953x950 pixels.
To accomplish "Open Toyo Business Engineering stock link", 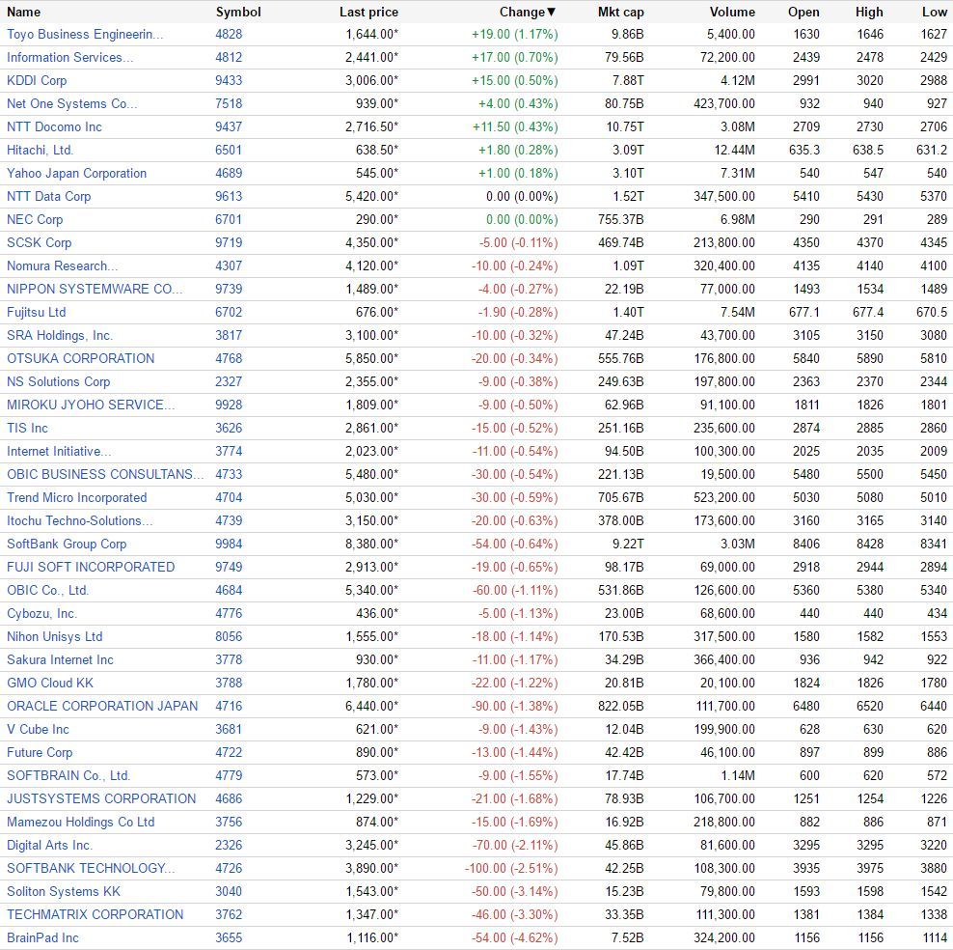I will point(85,34).
